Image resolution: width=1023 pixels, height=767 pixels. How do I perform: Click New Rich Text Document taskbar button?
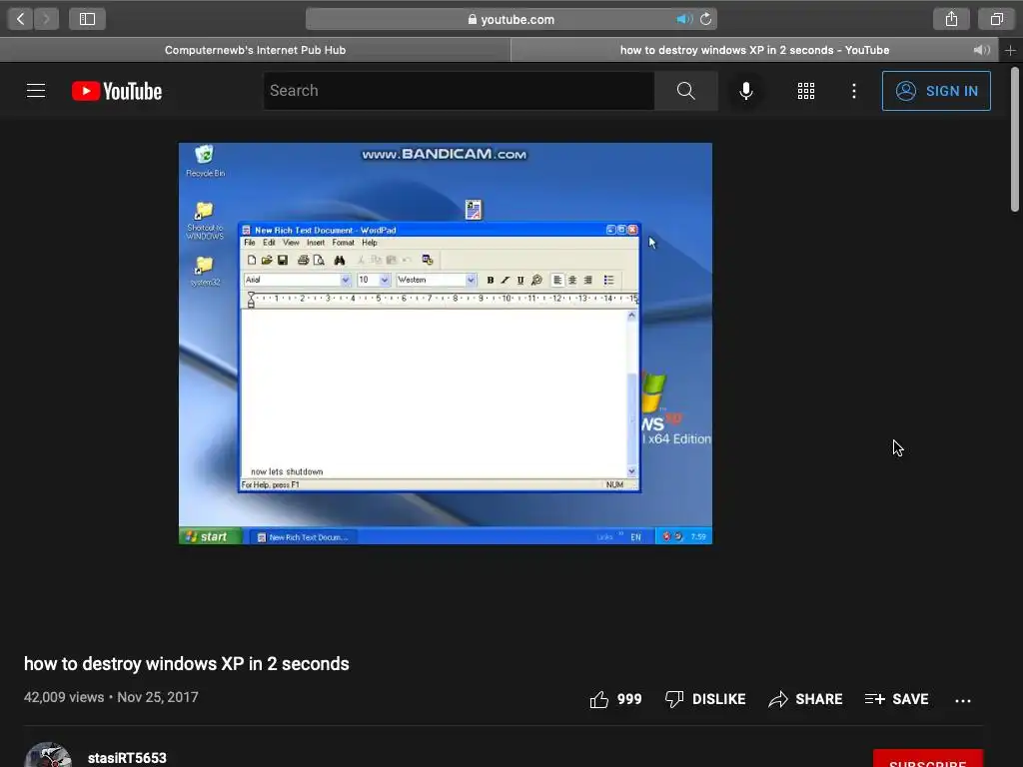pos(303,536)
